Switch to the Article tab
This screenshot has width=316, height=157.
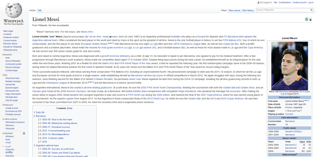coord(32,10)
